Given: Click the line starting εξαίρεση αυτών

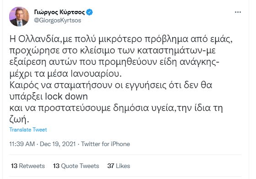Looking at the screenshot, I should (x=114, y=62).
